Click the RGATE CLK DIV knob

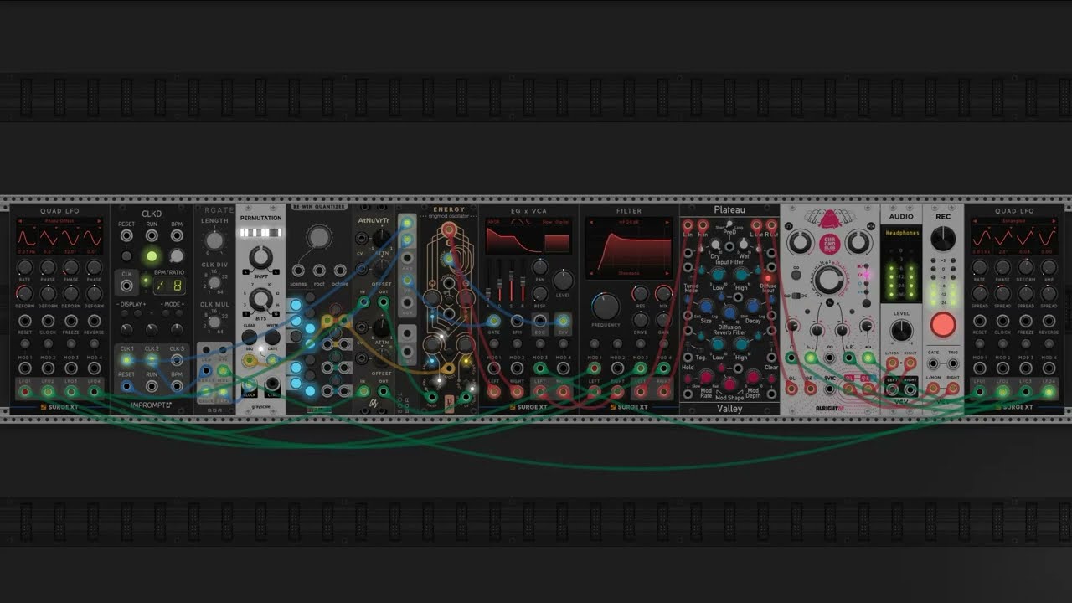click(x=214, y=283)
